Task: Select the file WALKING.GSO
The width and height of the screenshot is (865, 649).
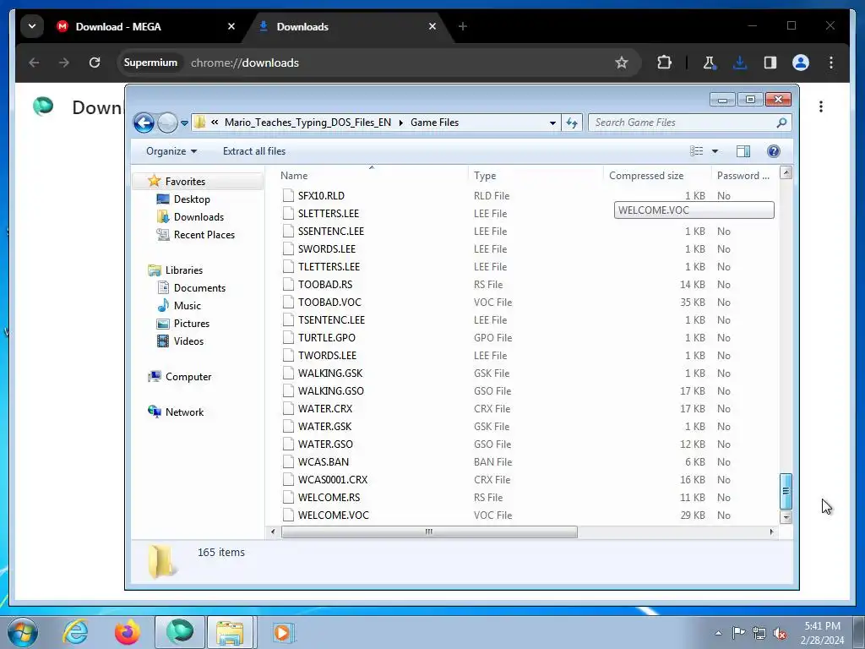Action: [x=330, y=391]
